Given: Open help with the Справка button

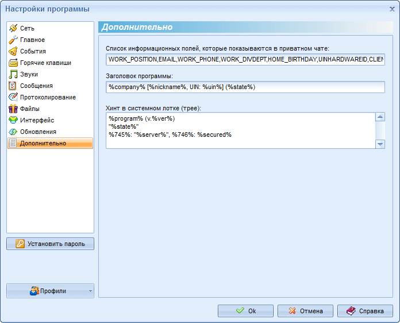Looking at the screenshot, I should [x=365, y=311].
